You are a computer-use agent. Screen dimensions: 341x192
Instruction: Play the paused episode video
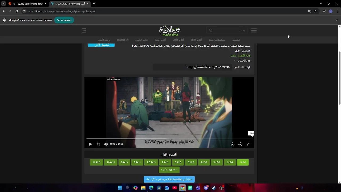click(x=91, y=144)
